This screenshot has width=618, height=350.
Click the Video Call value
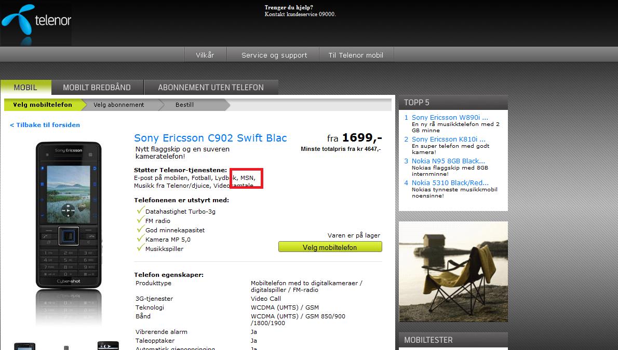[266, 299]
